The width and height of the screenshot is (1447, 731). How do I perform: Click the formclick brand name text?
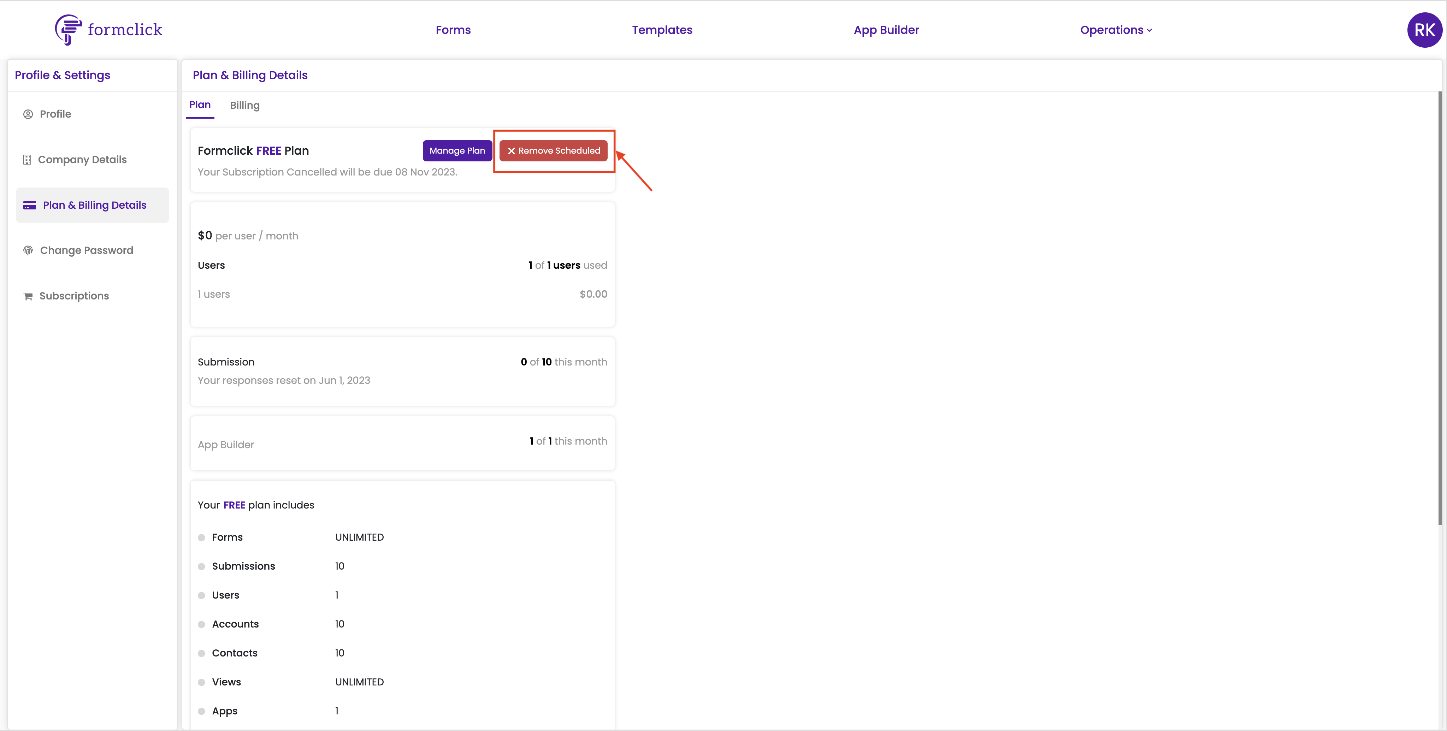click(125, 29)
